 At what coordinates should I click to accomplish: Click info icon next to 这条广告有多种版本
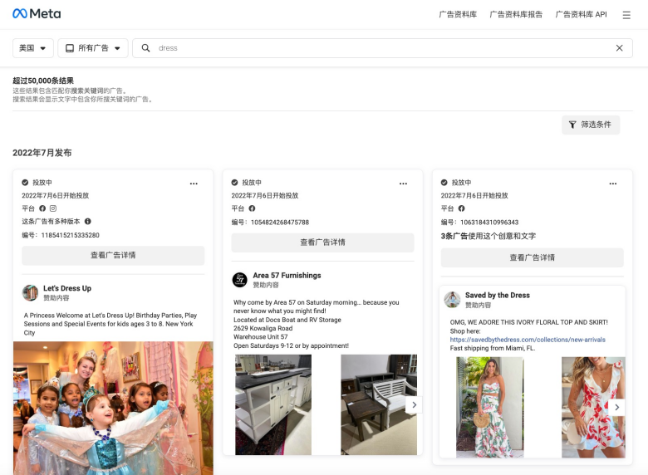point(87,221)
